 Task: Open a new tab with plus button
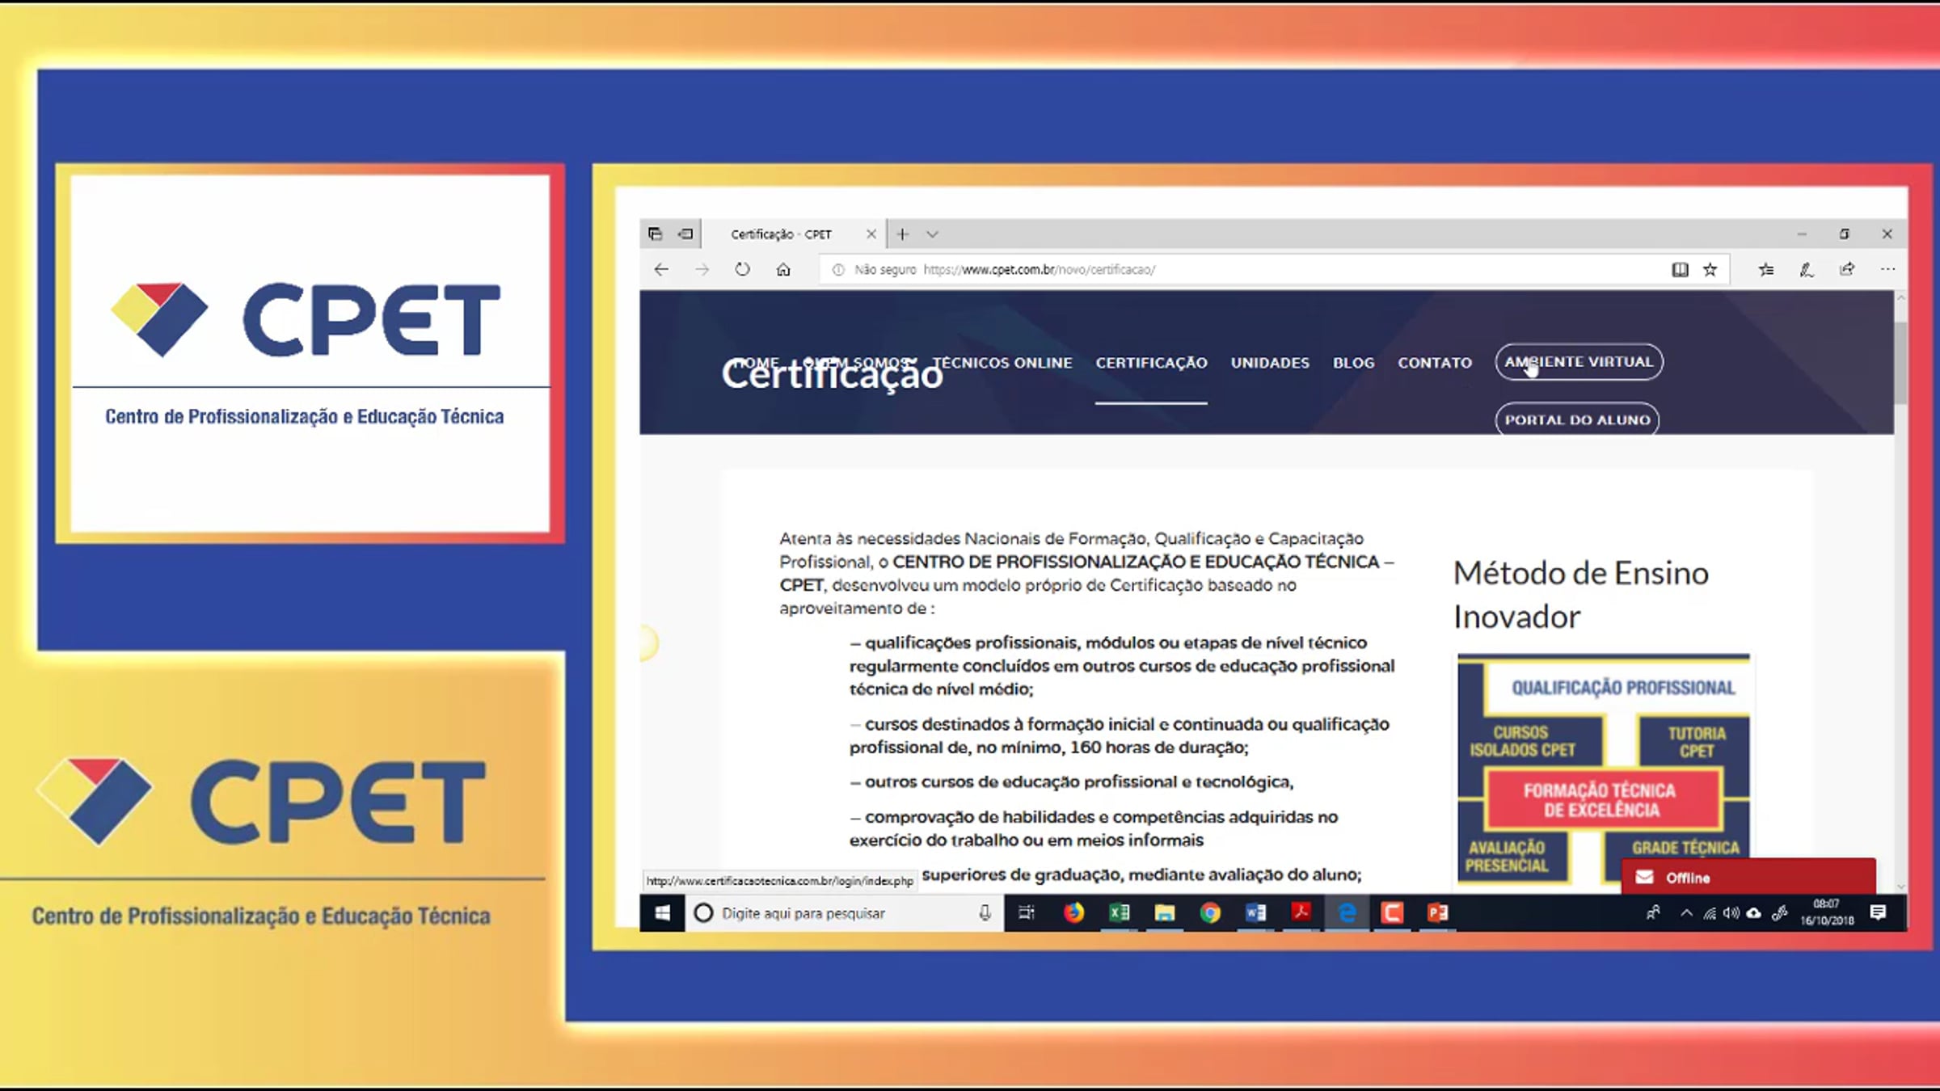[903, 234]
